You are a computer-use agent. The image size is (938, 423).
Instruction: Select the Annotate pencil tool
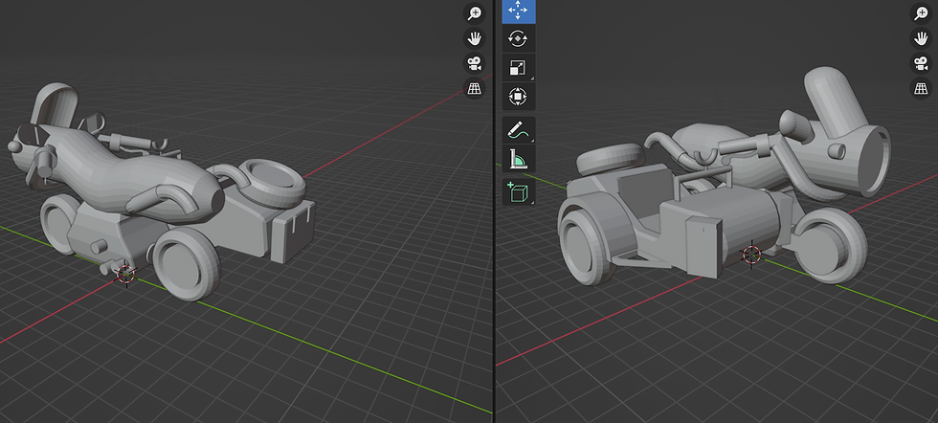518,130
